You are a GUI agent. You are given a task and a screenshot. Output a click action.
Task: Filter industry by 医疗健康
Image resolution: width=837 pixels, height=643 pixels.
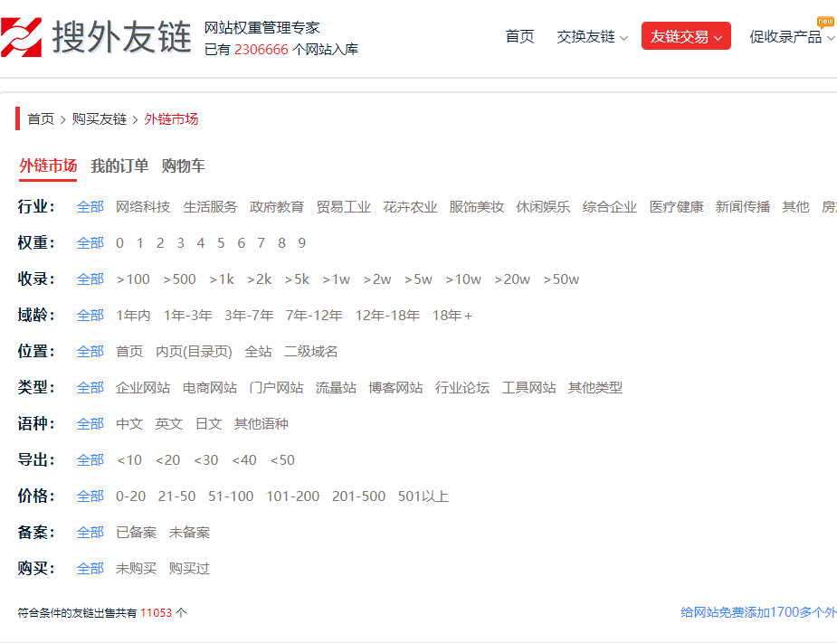click(x=676, y=206)
